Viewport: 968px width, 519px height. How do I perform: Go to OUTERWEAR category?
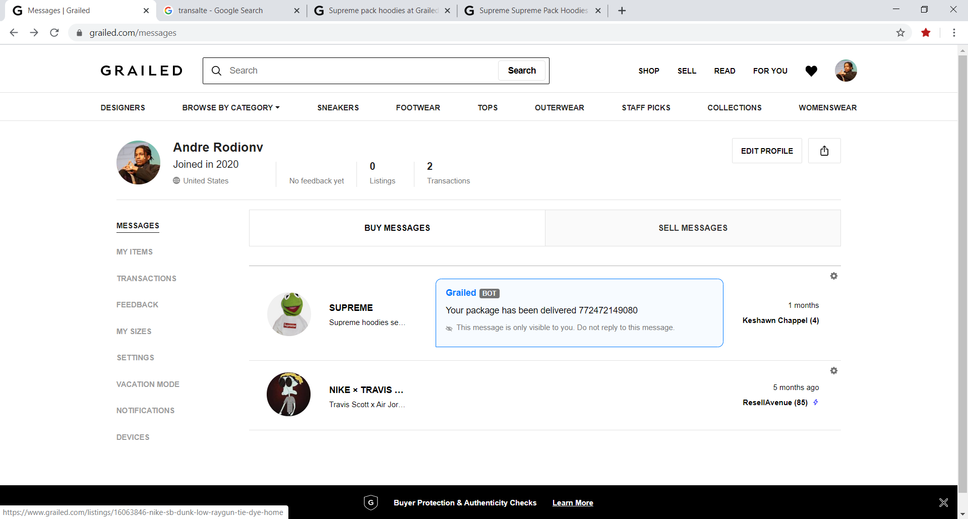pos(560,108)
